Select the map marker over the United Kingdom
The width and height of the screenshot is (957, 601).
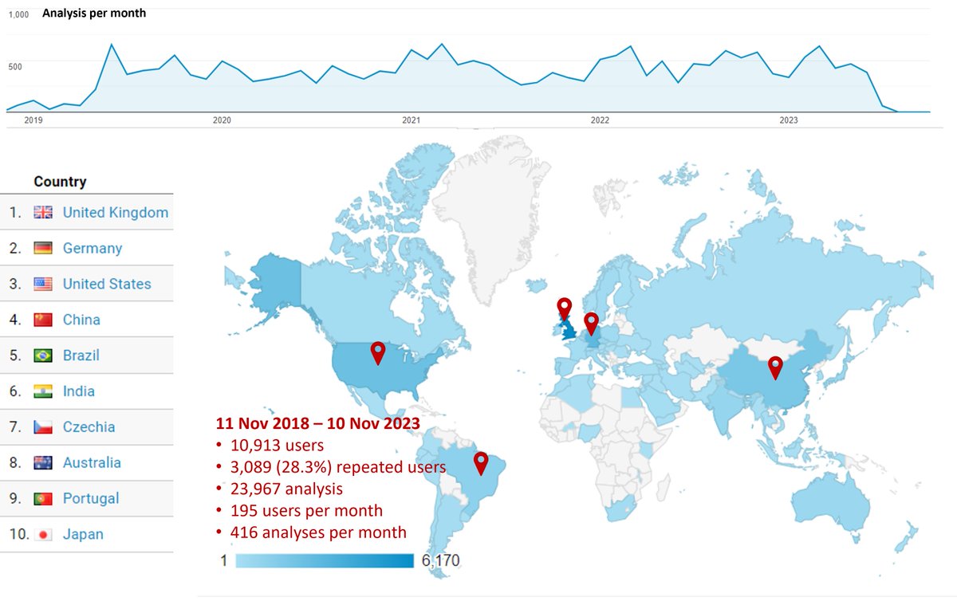[x=565, y=307]
